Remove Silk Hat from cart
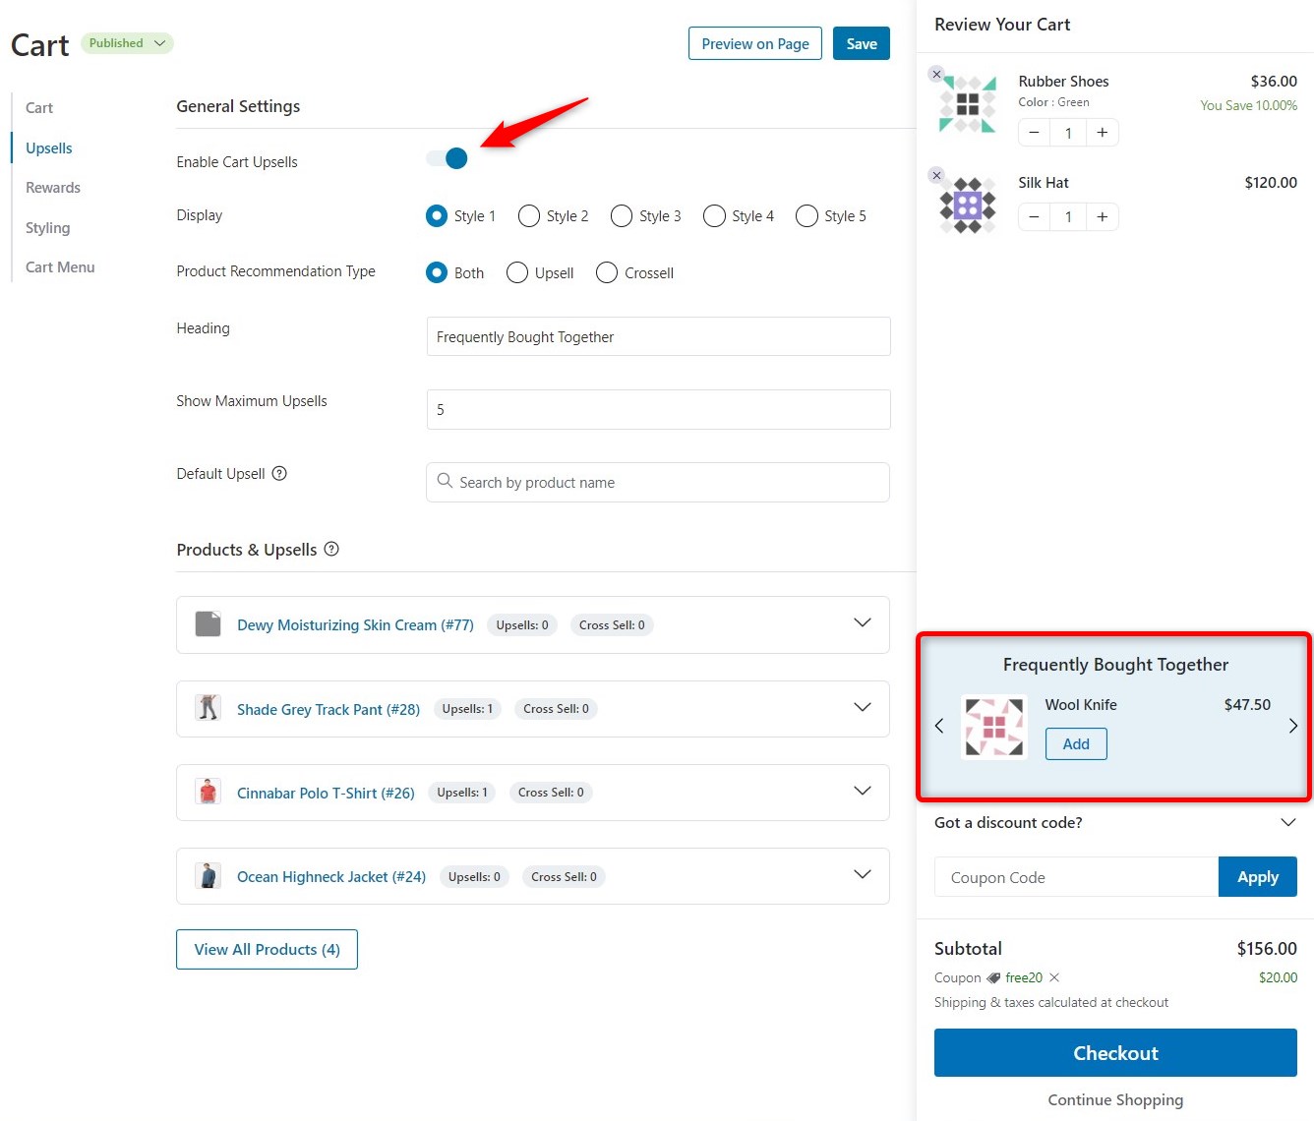Viewport: 1314px width, 1121px height. tap(936, 175)
